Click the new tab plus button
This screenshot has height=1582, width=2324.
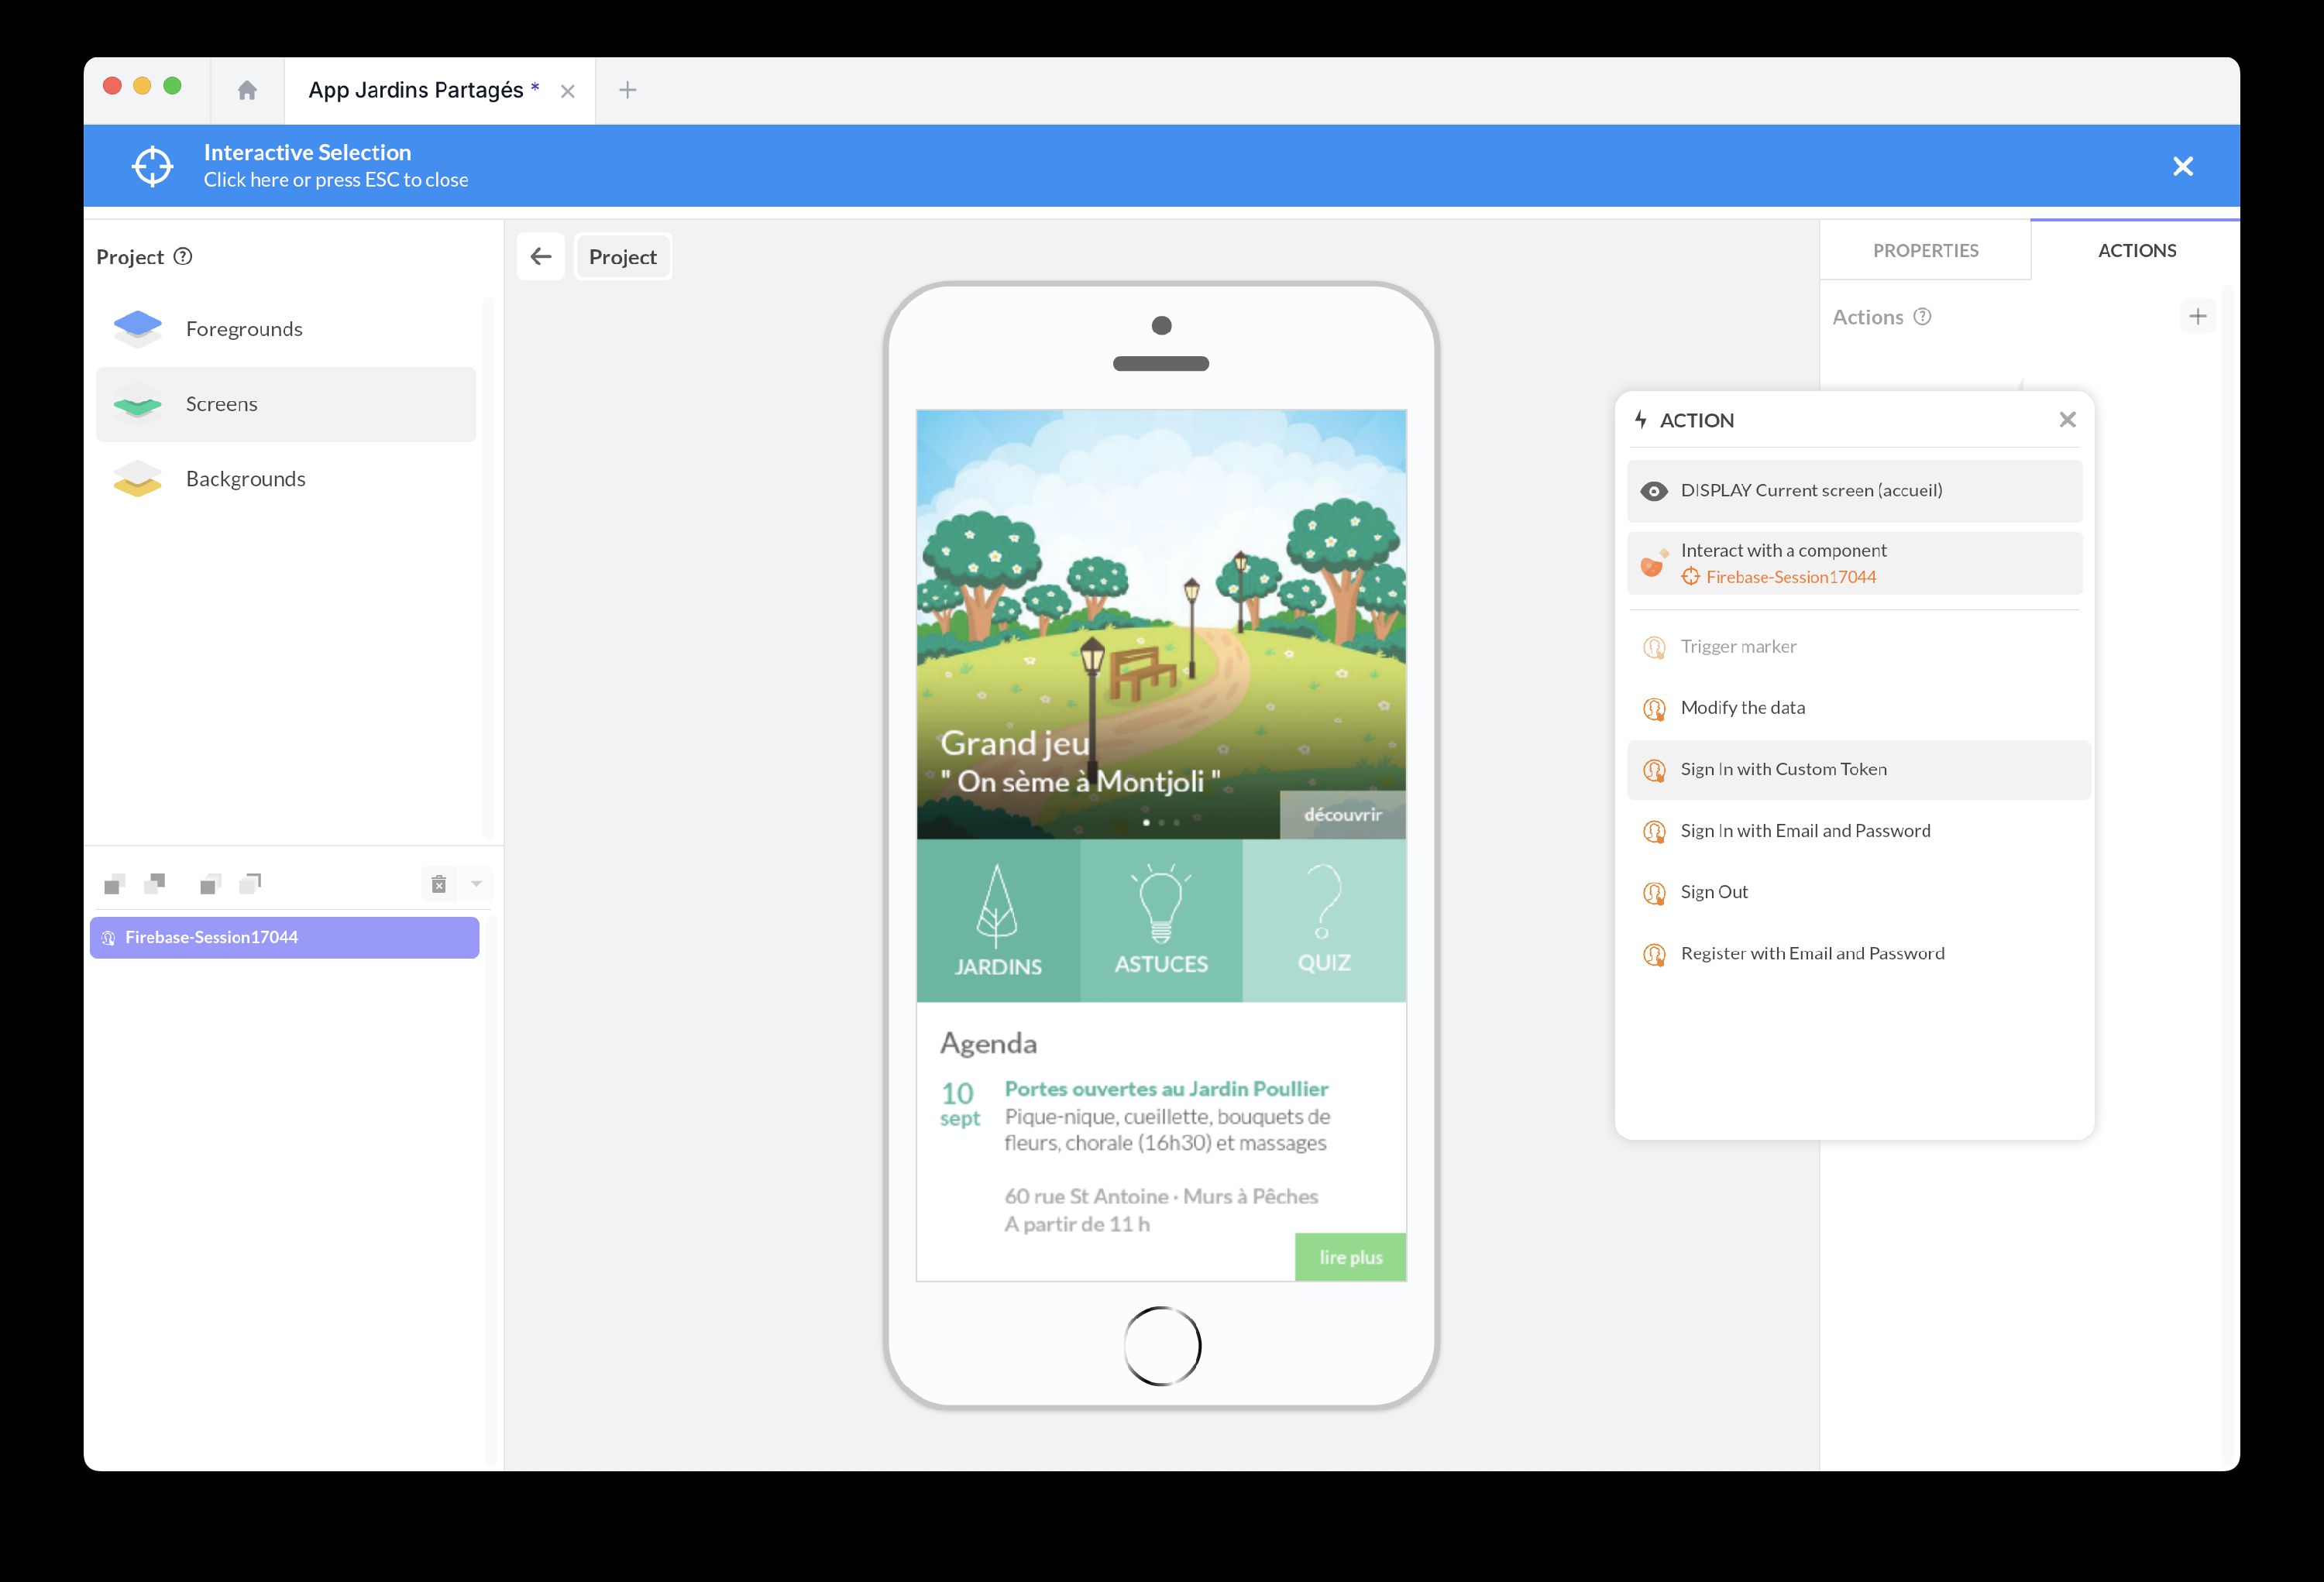(628, 90)
